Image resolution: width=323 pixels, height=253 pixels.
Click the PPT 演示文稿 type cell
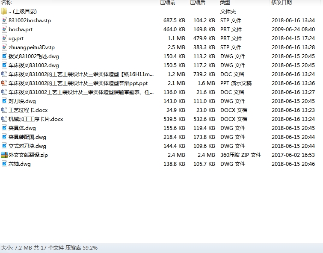236,83
